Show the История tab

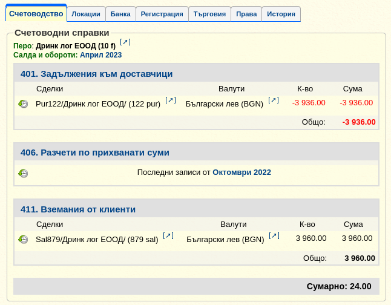281,14
